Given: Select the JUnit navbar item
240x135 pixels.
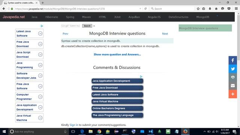Looking at the screenshot, I should click(x=117, y=17).
